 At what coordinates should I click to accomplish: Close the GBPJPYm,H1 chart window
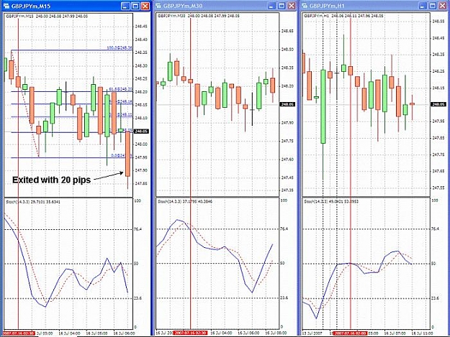[x=443, y=6]
